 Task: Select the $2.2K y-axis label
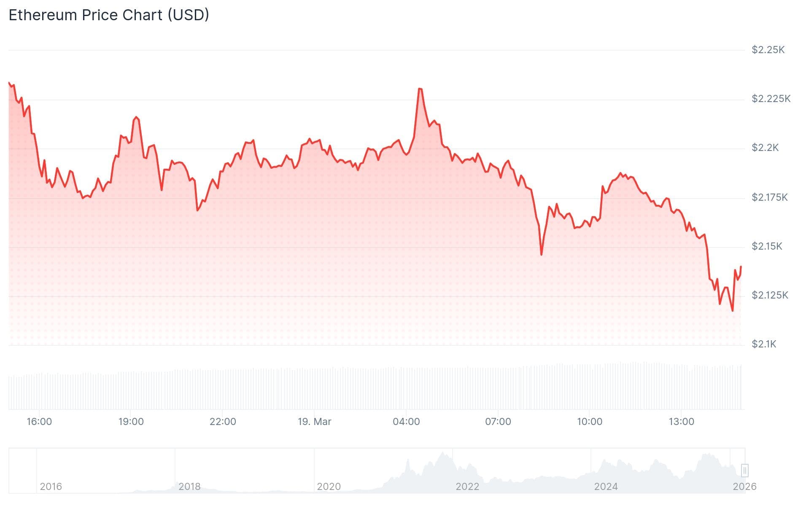click(x=765, y=148)
